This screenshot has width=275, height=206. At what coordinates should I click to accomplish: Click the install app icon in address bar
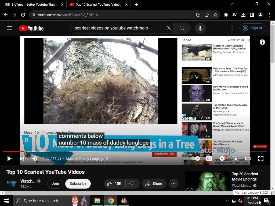click(x=198, y=15)
